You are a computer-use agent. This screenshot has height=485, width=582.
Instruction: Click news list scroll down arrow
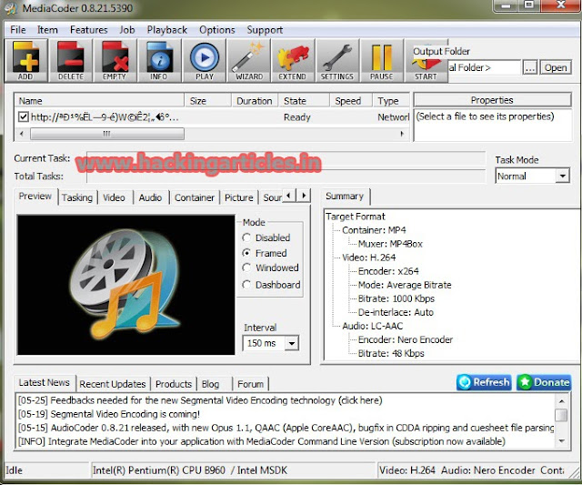coord(562,441)
